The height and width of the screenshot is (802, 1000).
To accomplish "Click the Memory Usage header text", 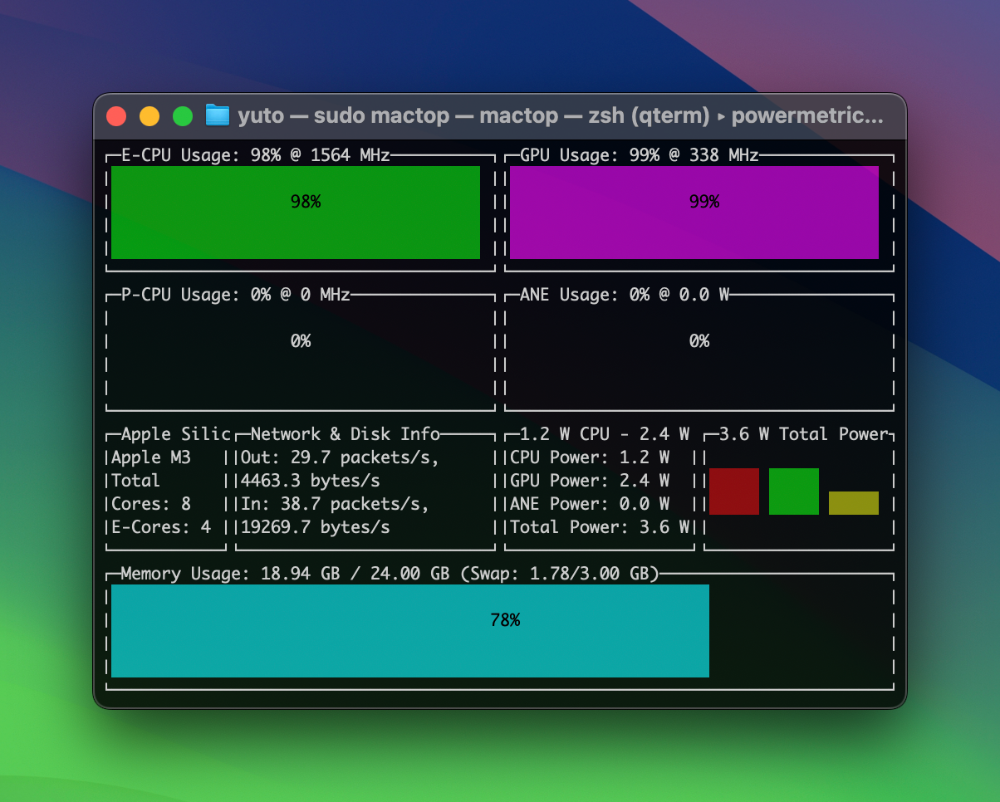I will pyautogui.click(x=390, y=574).
